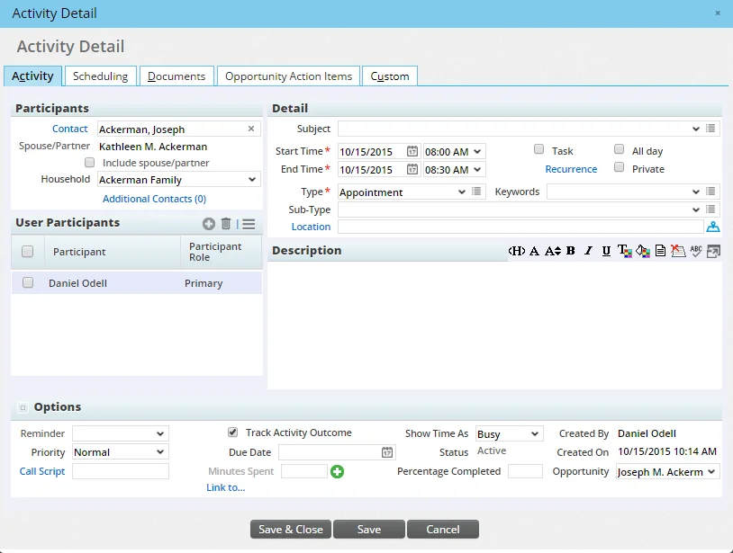Click the person icon beside Location field
Screen dimensions: 733x553
coord(713,227)
